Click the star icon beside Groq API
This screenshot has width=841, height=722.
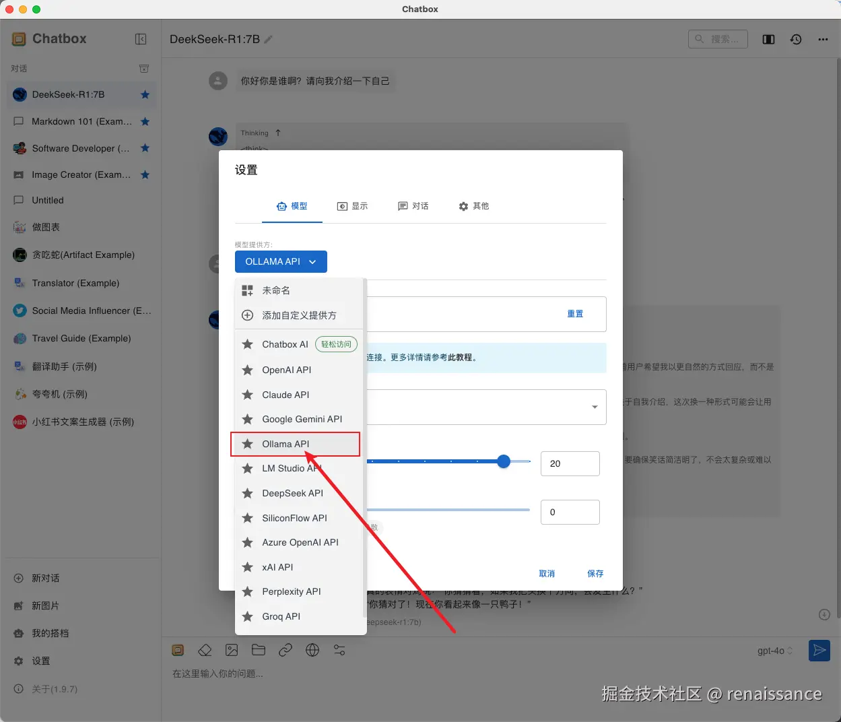[x=248, y=616]
